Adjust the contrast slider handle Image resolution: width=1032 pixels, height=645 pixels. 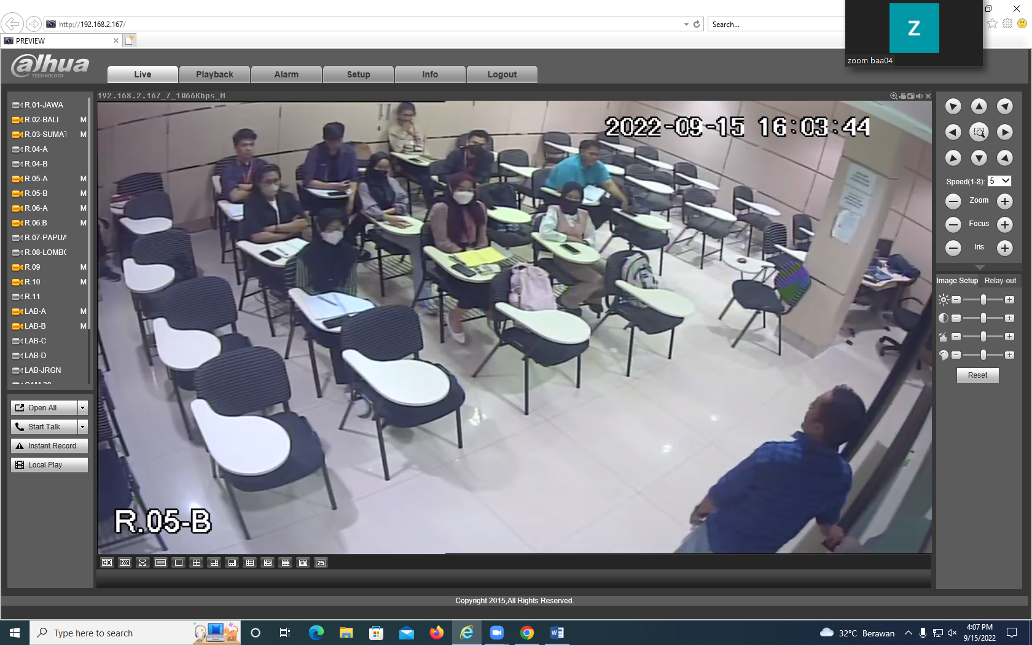(983, 318)
